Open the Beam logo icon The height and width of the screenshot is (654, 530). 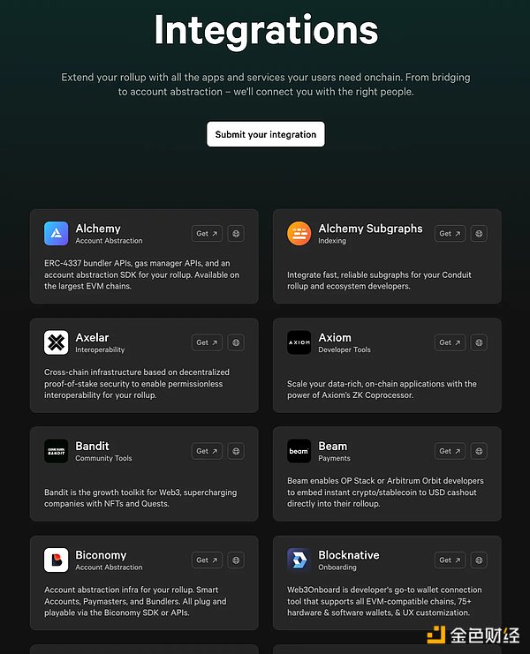[299, 451]
